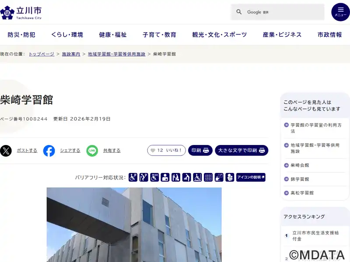Open 高松学習館 related page link
Image resolution: width=350 pixels, height=262 pixels.
coord(302,193)
